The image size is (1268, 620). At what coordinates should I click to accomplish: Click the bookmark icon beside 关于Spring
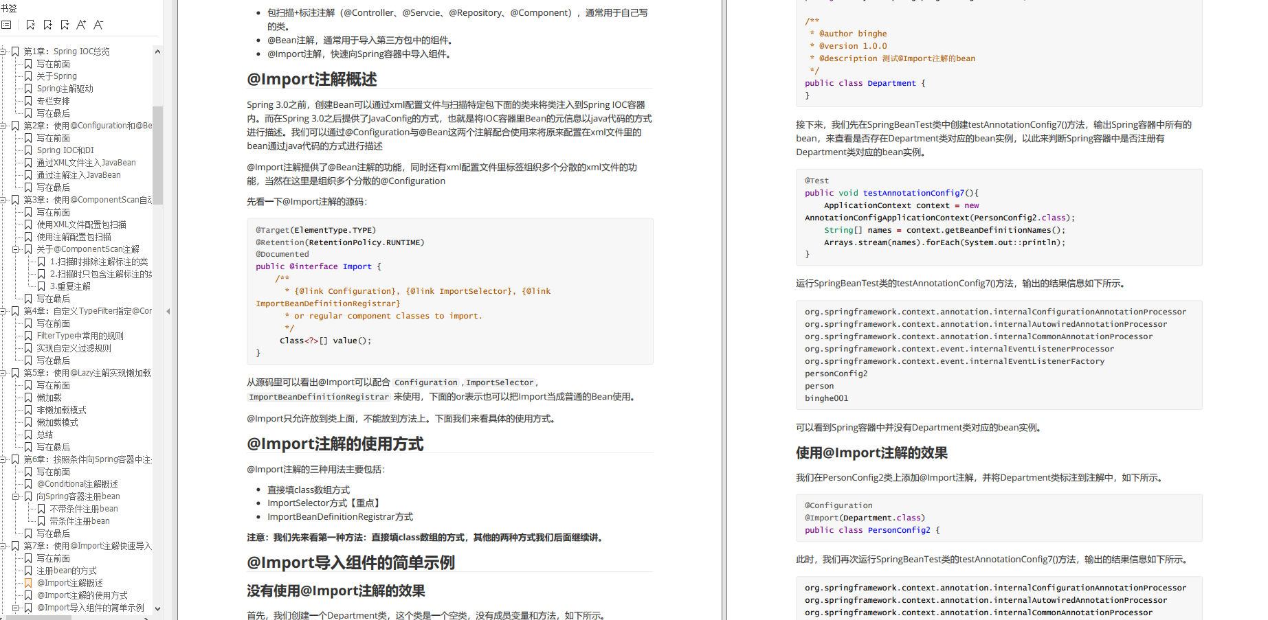pos(28,76)
